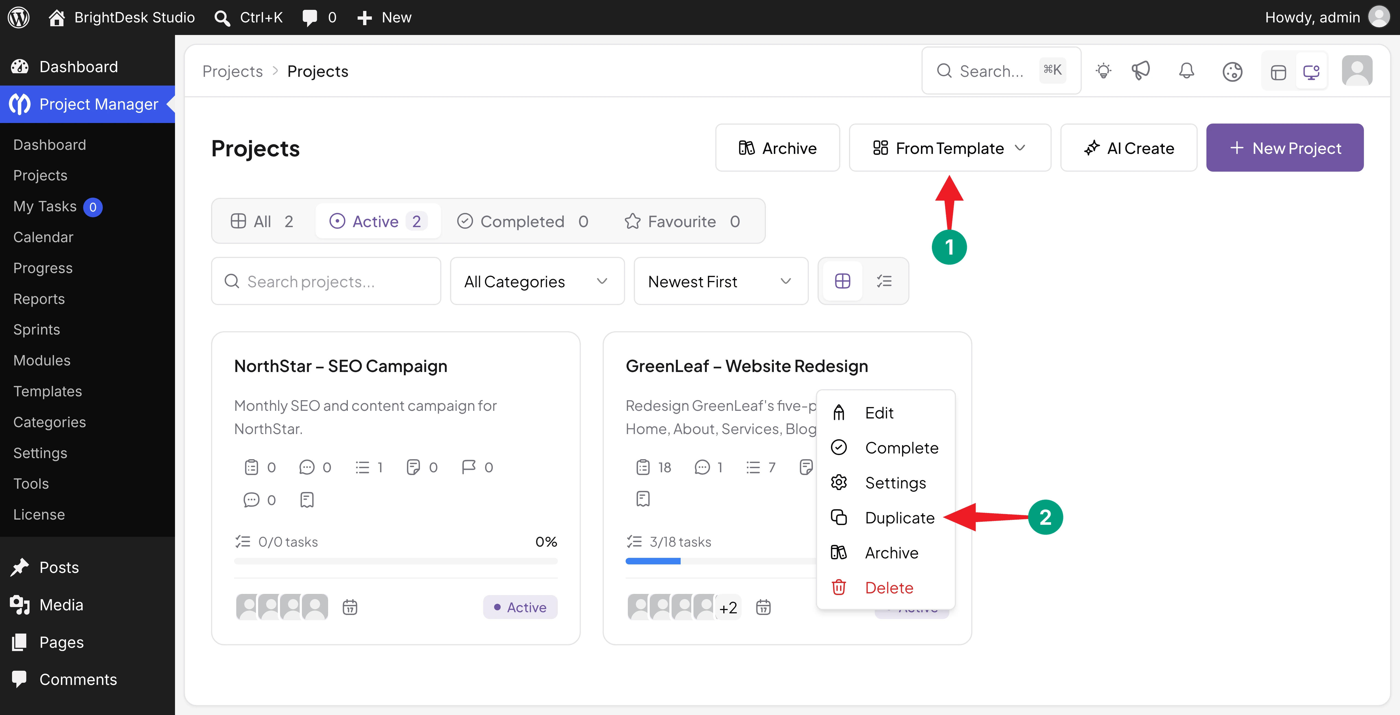Select the Completed projects tab
This screenshot has height=715, width=1400.
click(522, 221)
